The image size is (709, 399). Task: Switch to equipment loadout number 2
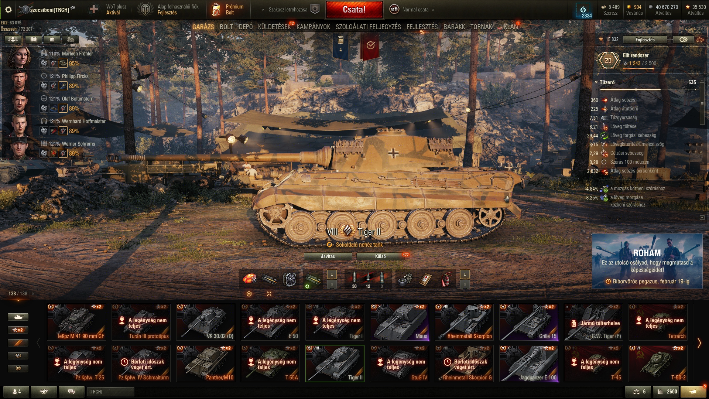coord(332,284)
